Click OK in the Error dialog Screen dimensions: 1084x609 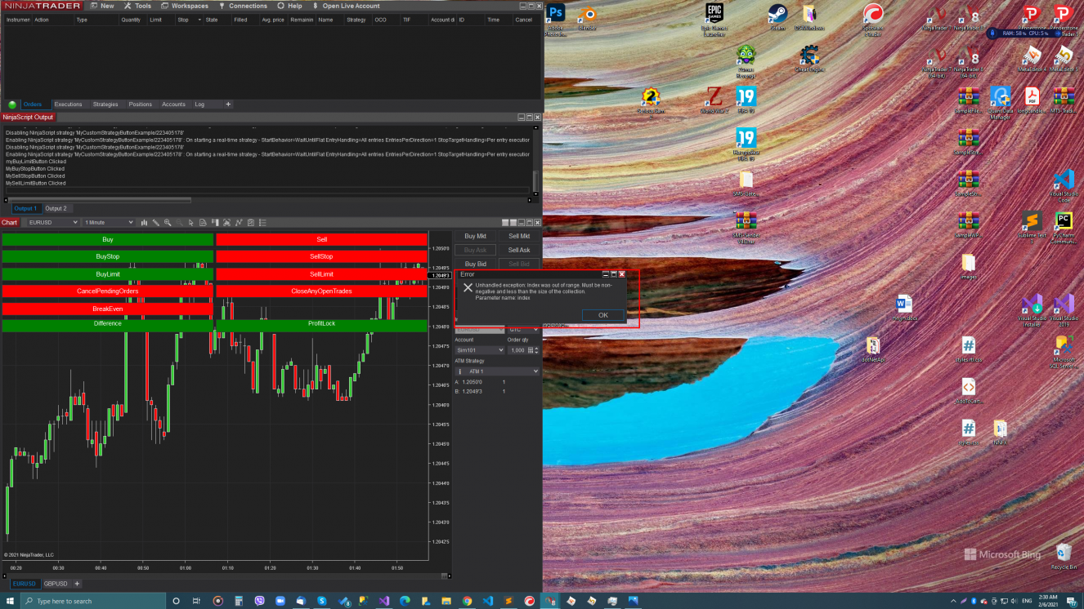pyautogui.click(x=603, y=315)
